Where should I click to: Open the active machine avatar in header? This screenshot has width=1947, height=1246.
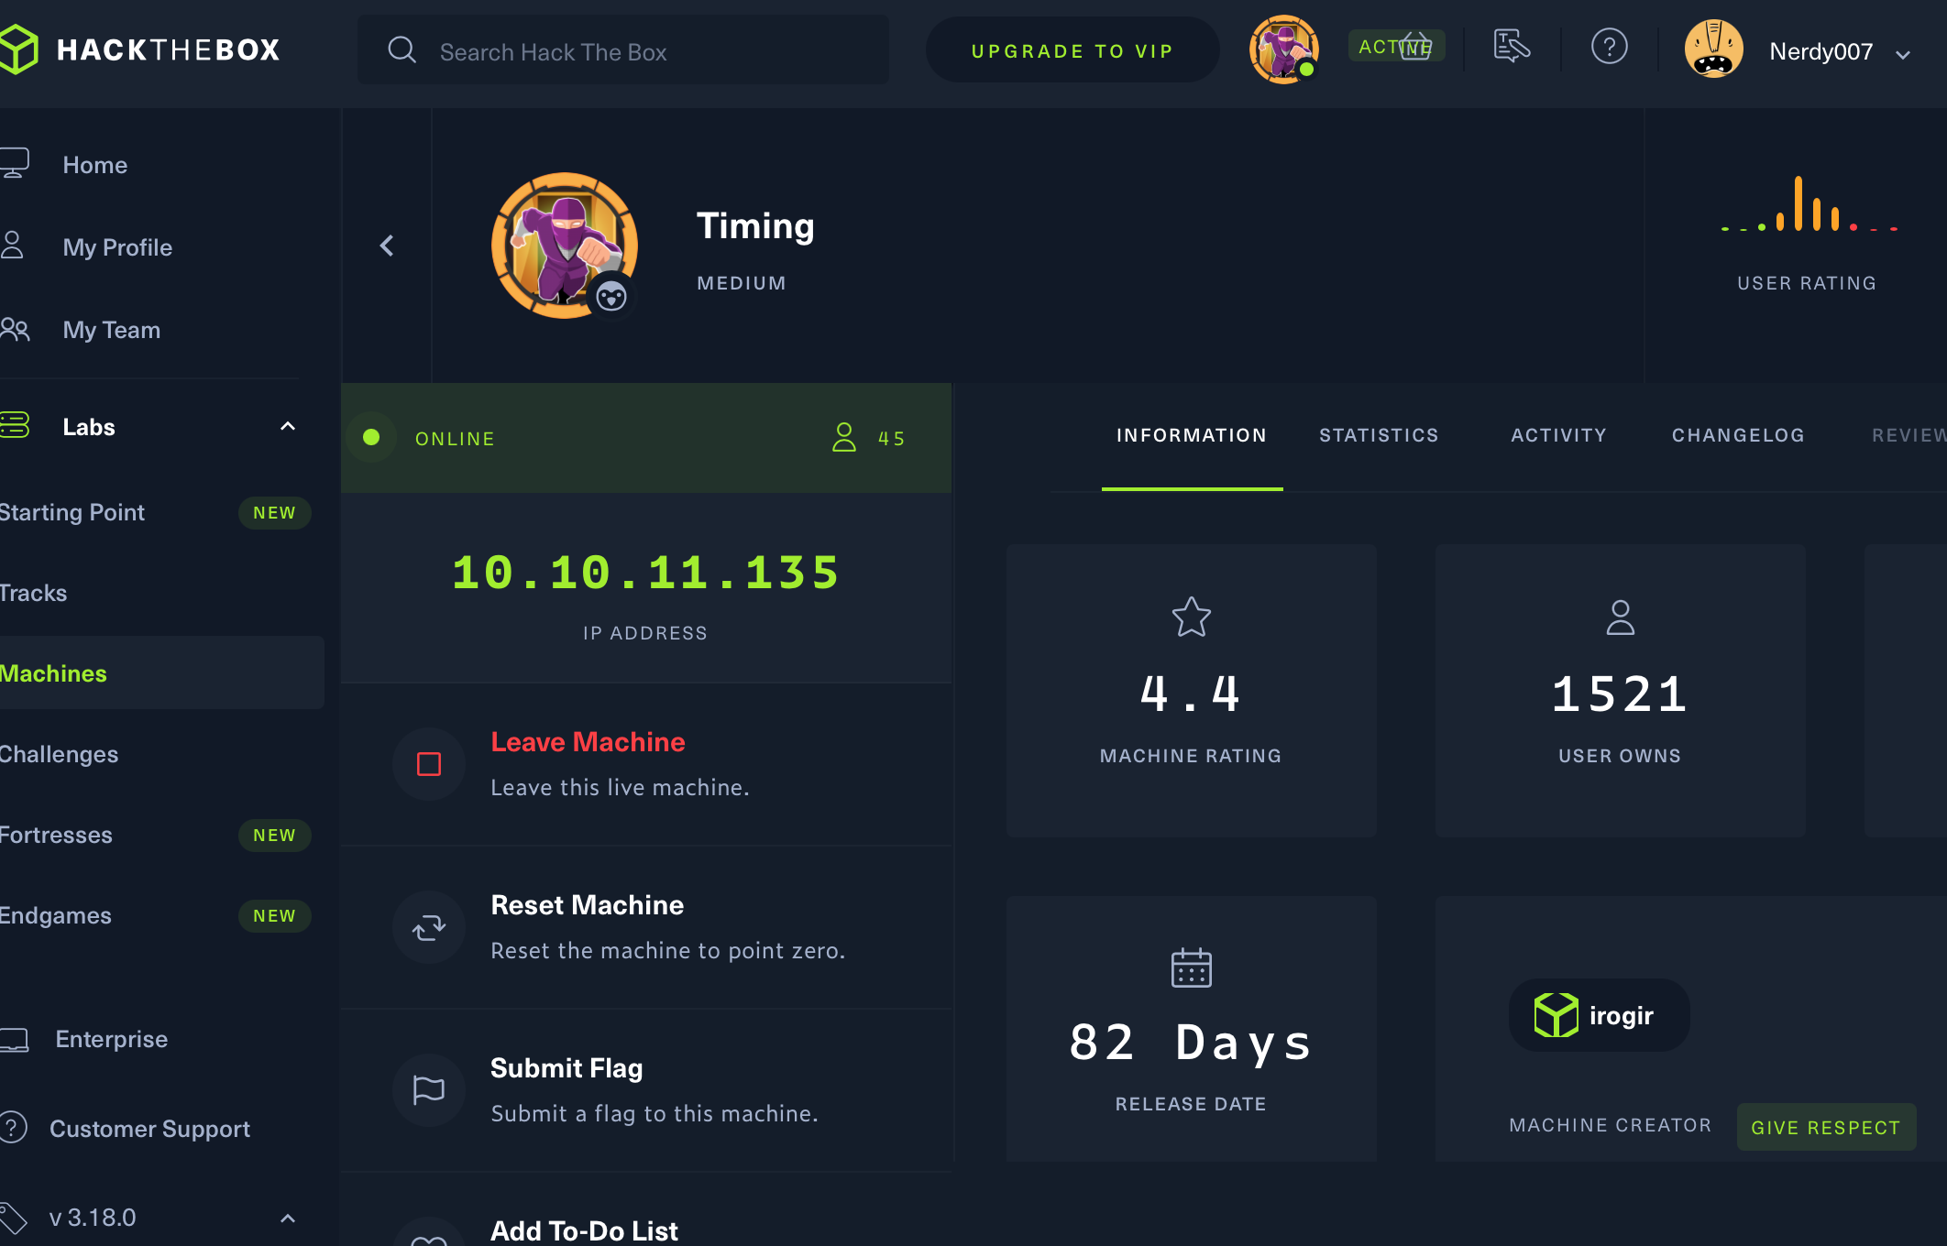click(1283, 49)
